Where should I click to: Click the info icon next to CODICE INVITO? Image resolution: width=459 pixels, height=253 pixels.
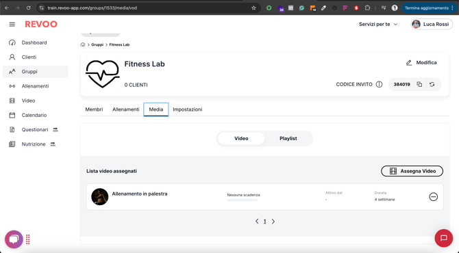[x=379, y=84]
